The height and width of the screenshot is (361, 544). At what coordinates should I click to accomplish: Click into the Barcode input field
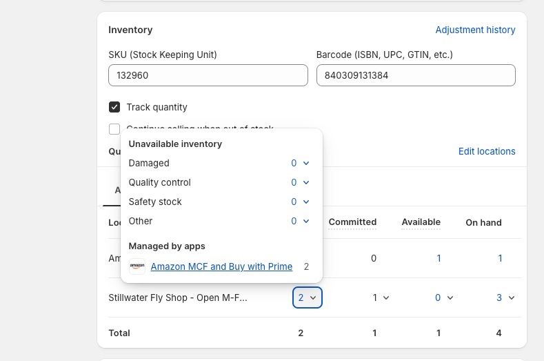(415, 75)
